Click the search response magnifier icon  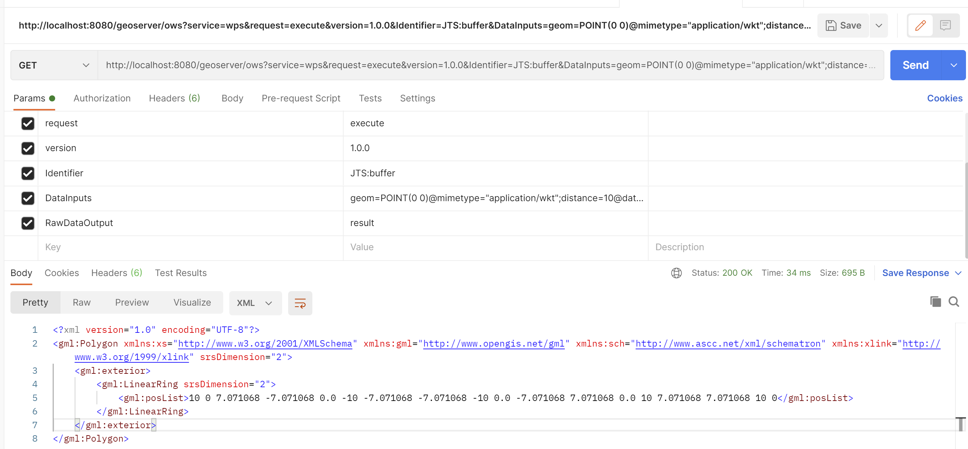coord(954,302)
